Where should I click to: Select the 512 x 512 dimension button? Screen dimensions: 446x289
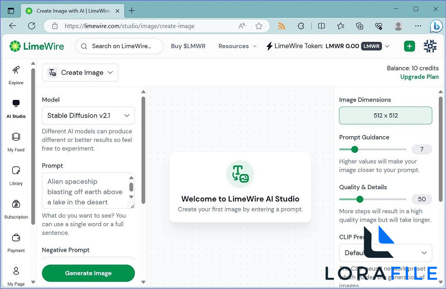(385, 115)
